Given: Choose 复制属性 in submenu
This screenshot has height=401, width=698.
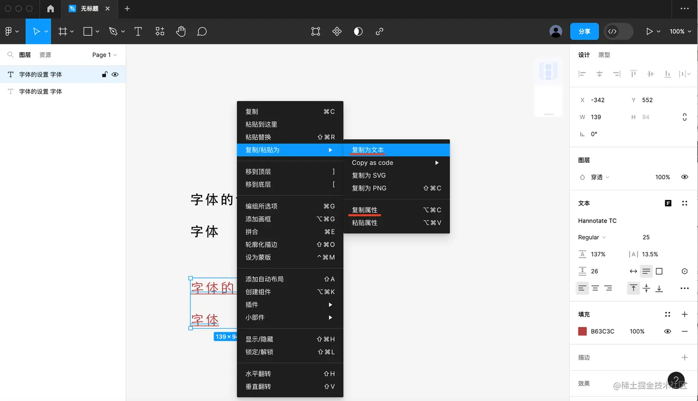Looking at the screenshot, I should point(397,210).
